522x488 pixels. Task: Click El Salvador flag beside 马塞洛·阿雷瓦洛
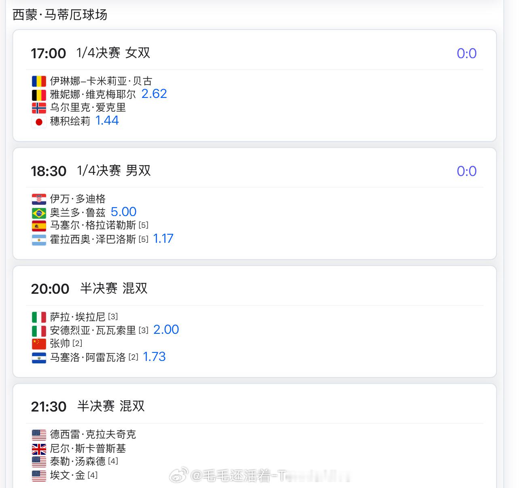click(39, 358)
